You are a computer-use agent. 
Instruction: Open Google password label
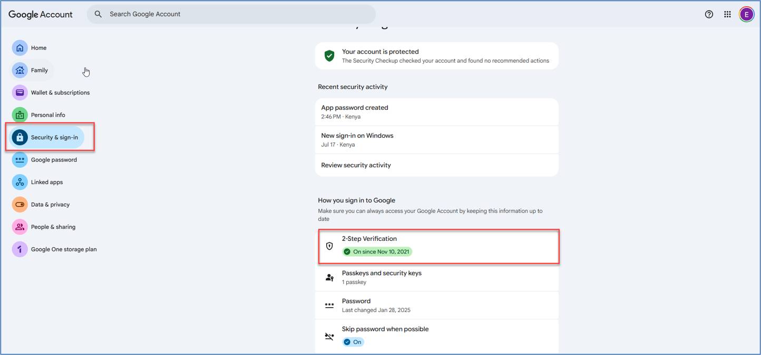coord(54,160)
